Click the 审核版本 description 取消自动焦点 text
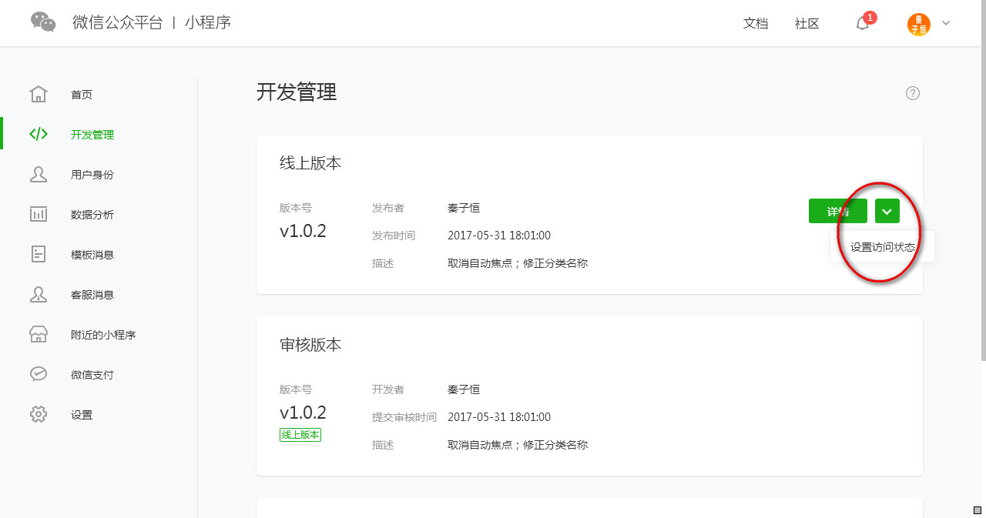This screenshot has height=518, width=986. point(518,445)
